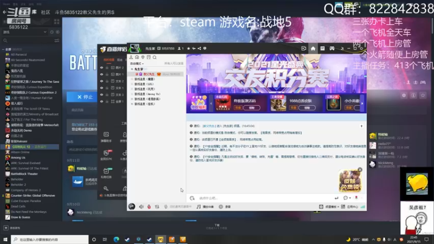Screen dimensions: 434x244
Task: Open the 自由模式 speaking mode dropdown
Action: [x=137, y=63]
